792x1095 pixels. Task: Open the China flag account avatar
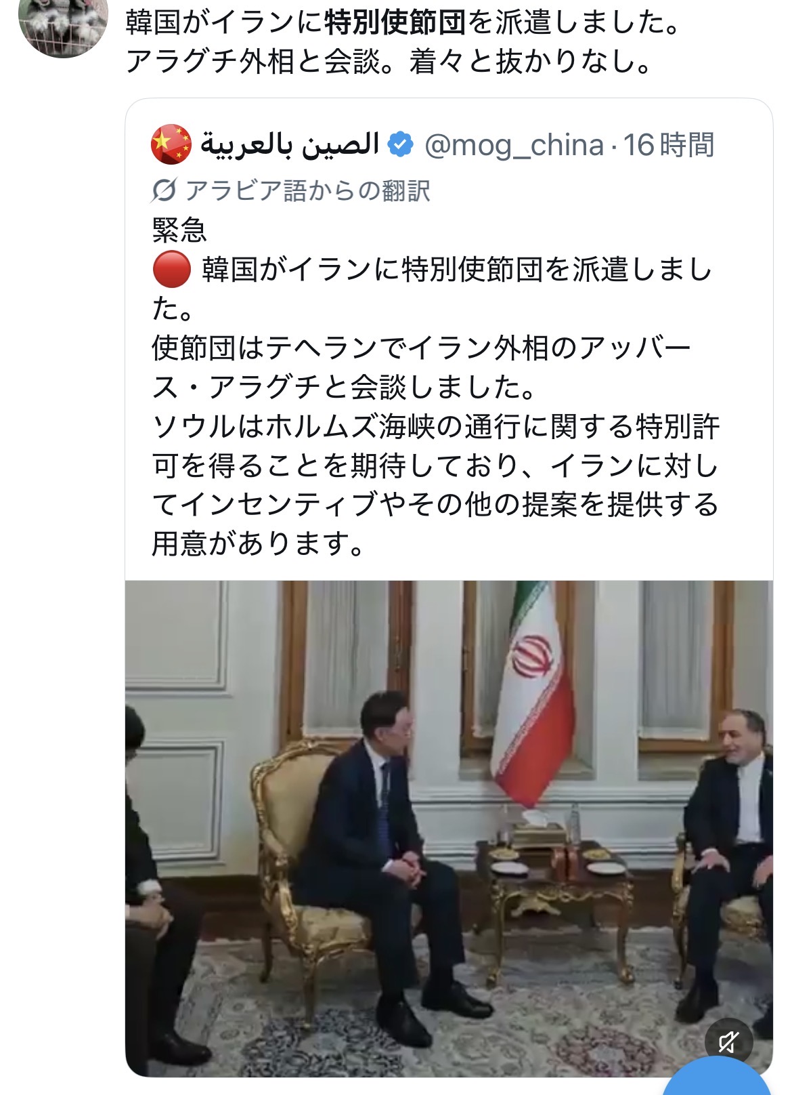tap(171, 144)
